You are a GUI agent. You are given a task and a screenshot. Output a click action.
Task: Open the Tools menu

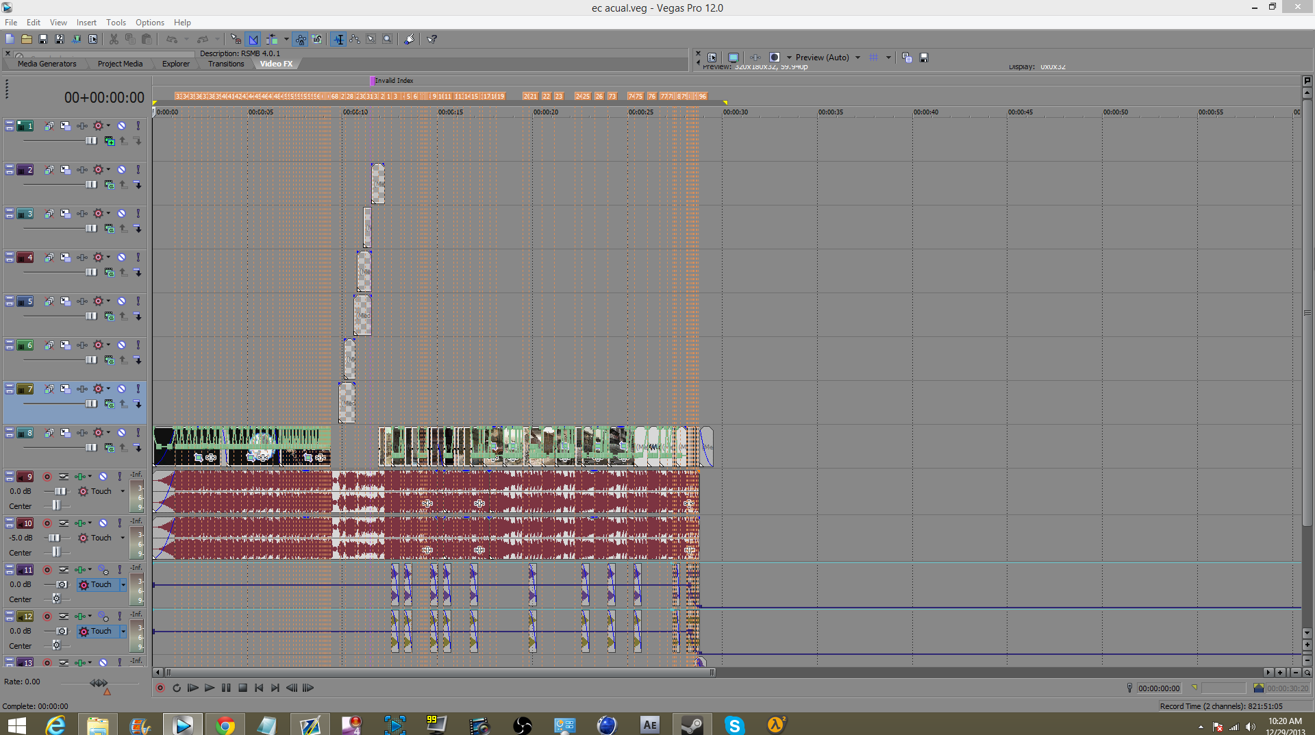coord(116,23)
